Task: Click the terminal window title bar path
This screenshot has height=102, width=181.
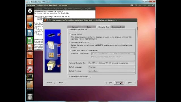Action: point(67,8)
